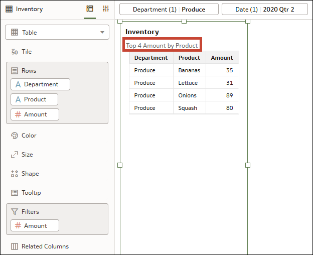Viewport: 313px width, 255px height.
Task: Click the top-left resize handle of visualization
Action: pyautogui.click(x=120, y=21)
